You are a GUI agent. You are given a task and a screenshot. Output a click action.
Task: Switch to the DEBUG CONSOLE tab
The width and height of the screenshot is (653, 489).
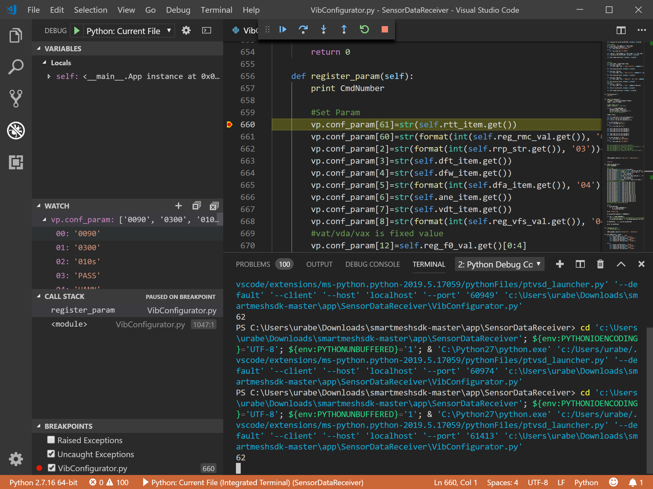(372, 264)
